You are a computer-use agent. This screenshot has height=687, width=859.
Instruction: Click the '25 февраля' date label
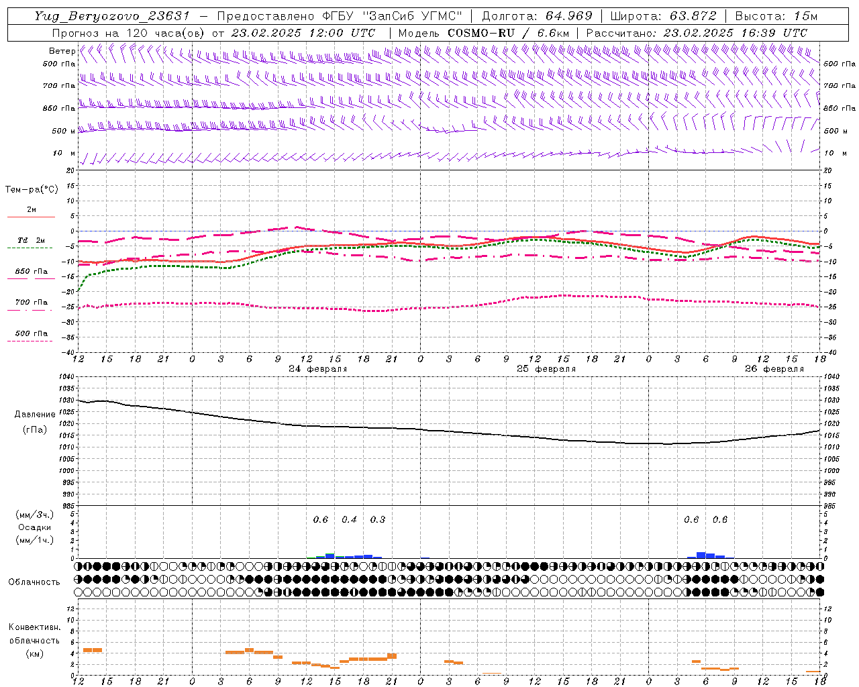(x=546, y=369)
